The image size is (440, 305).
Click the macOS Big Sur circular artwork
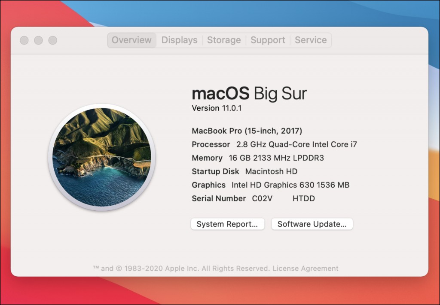pyautogui.click(x=102, y=157)
